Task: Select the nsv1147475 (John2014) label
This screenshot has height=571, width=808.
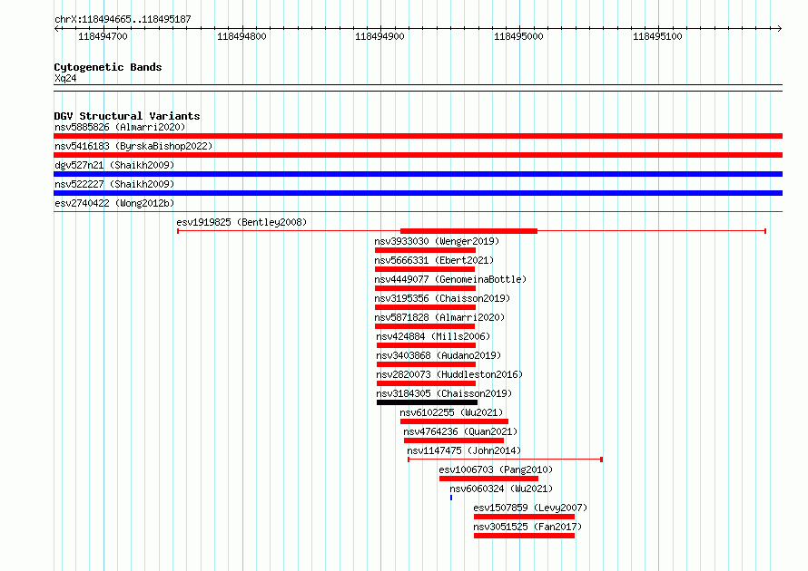Action: click(x=464, y=450)
